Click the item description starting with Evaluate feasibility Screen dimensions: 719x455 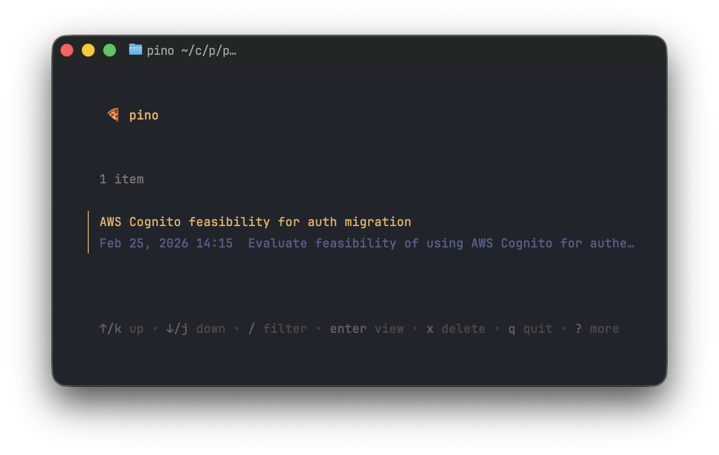441,243
